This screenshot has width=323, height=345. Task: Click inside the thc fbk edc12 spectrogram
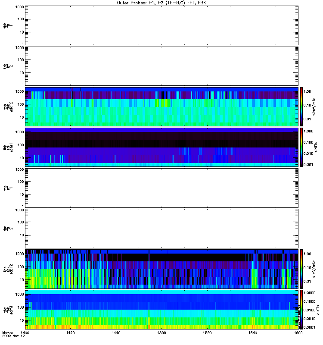point(161,269)
